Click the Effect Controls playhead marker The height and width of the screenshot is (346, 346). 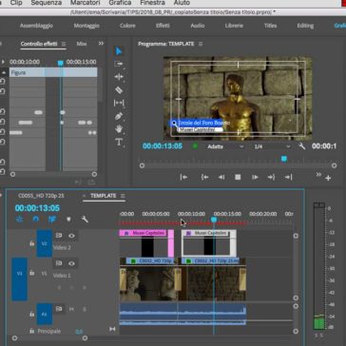(61, 63)
